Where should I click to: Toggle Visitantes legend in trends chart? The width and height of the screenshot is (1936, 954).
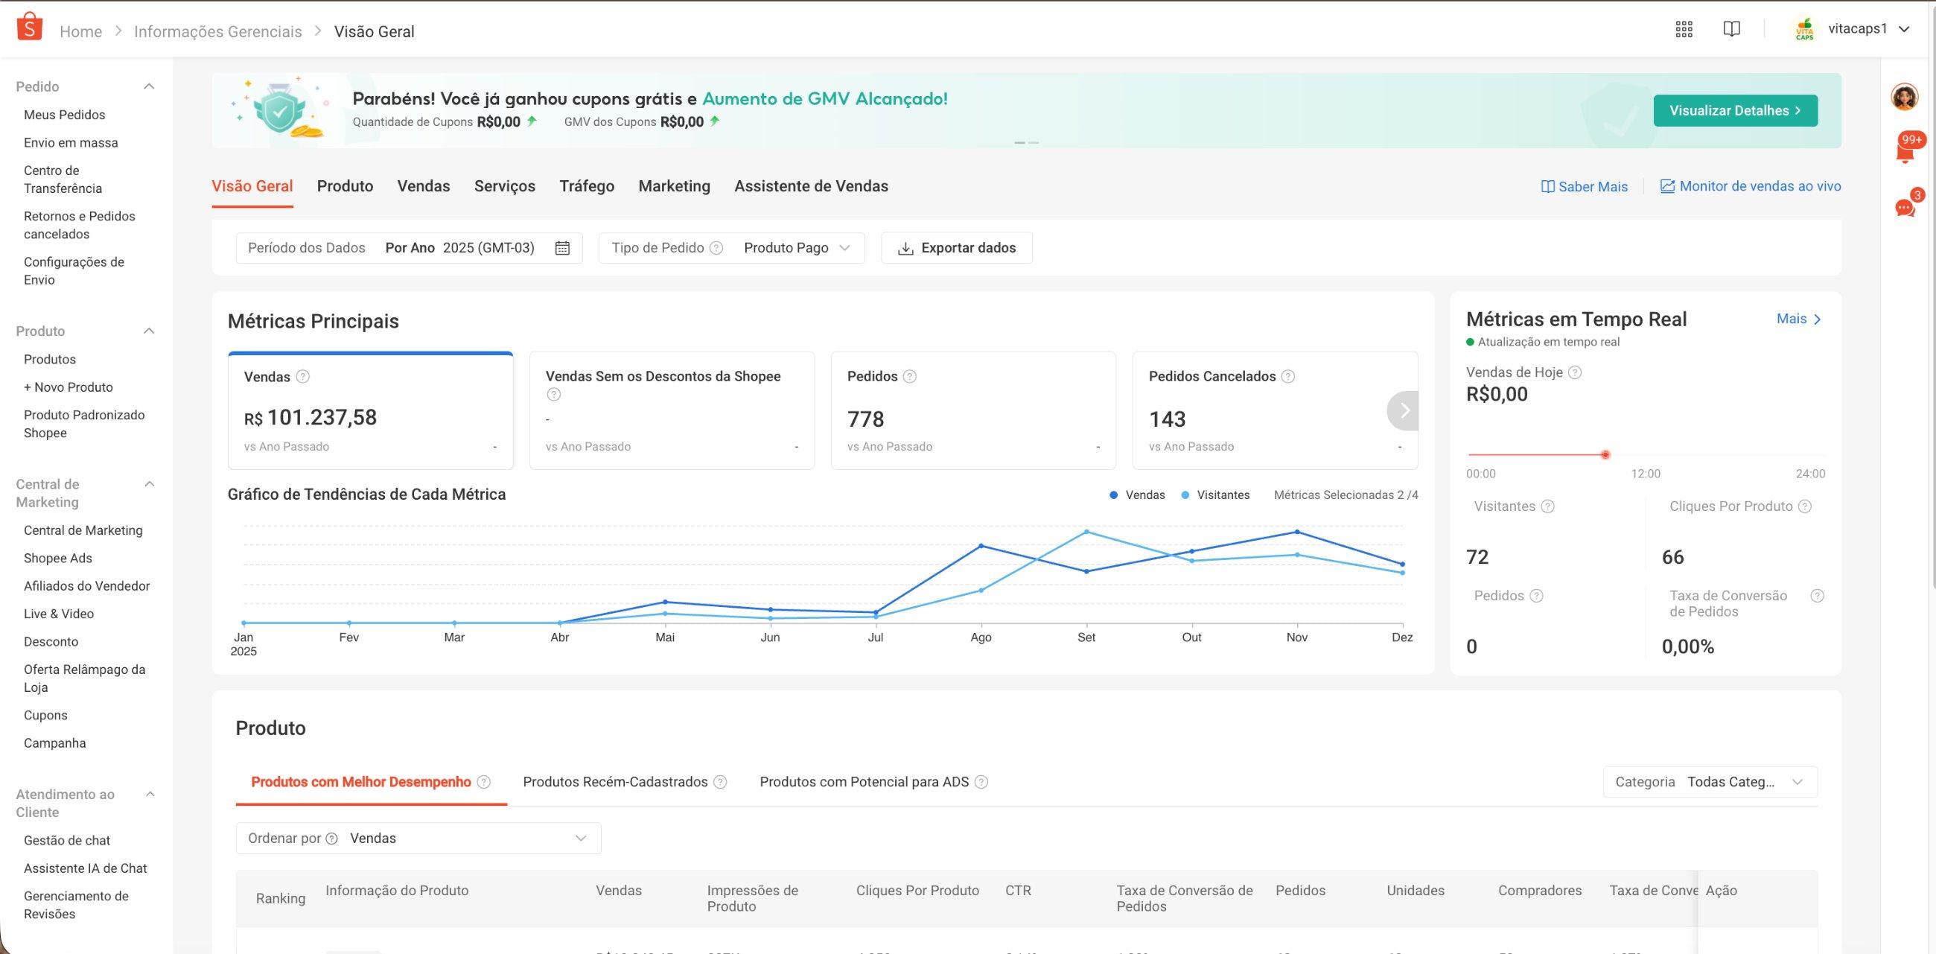[1215, 495]
